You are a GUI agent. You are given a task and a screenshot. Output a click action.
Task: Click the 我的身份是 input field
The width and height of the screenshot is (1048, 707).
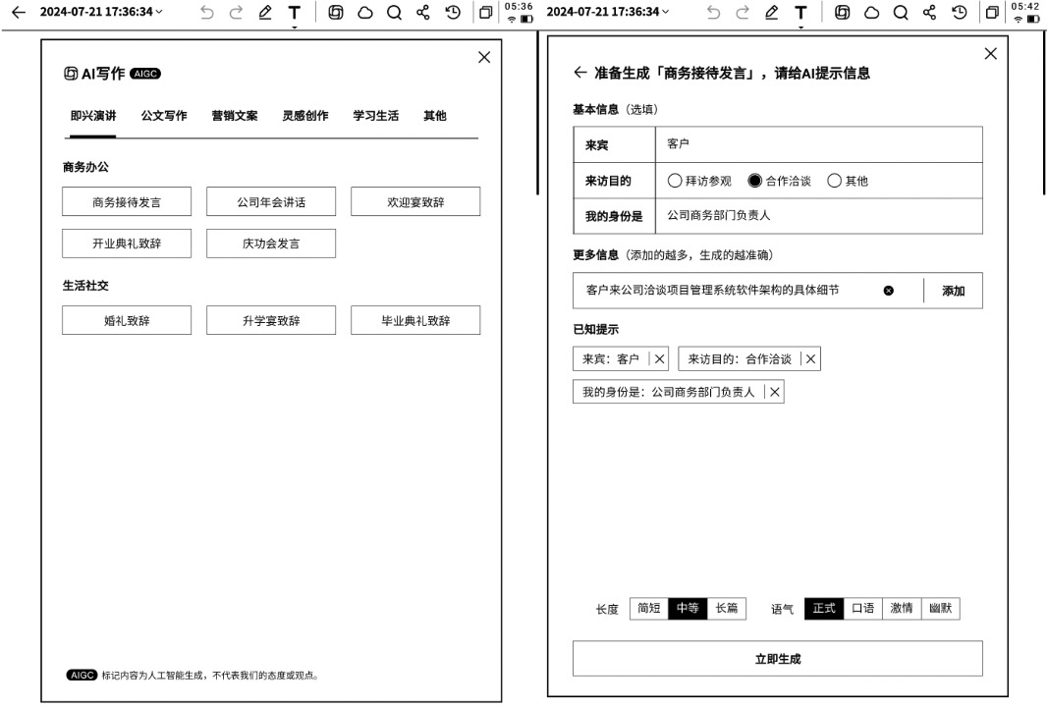818,216
